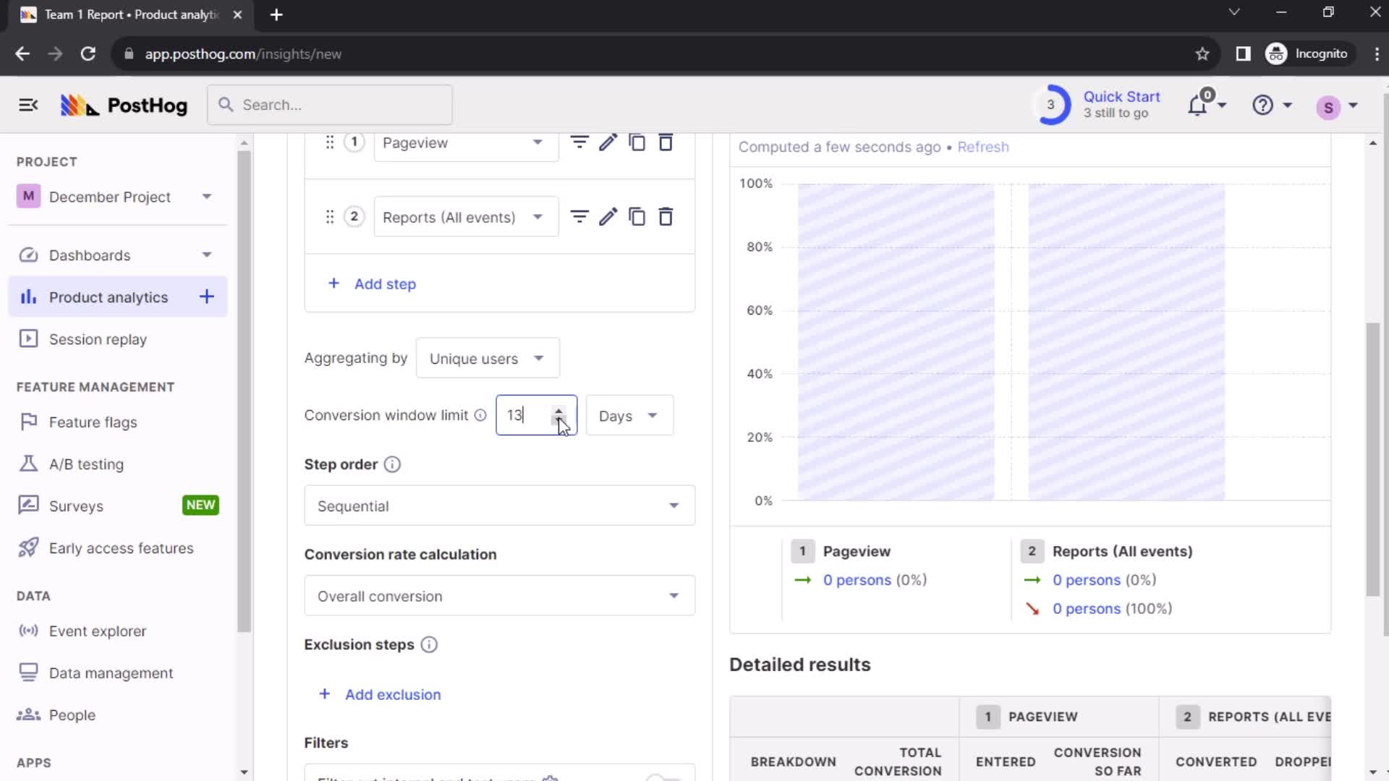Click the Refresh link to recompute results

pos(982,146)
